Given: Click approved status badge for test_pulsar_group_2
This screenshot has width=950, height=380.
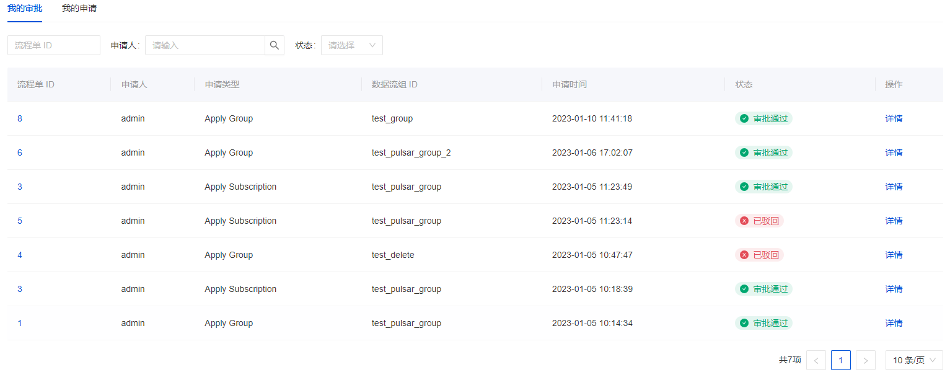Looking at the screenshot, I should point(763,152).
